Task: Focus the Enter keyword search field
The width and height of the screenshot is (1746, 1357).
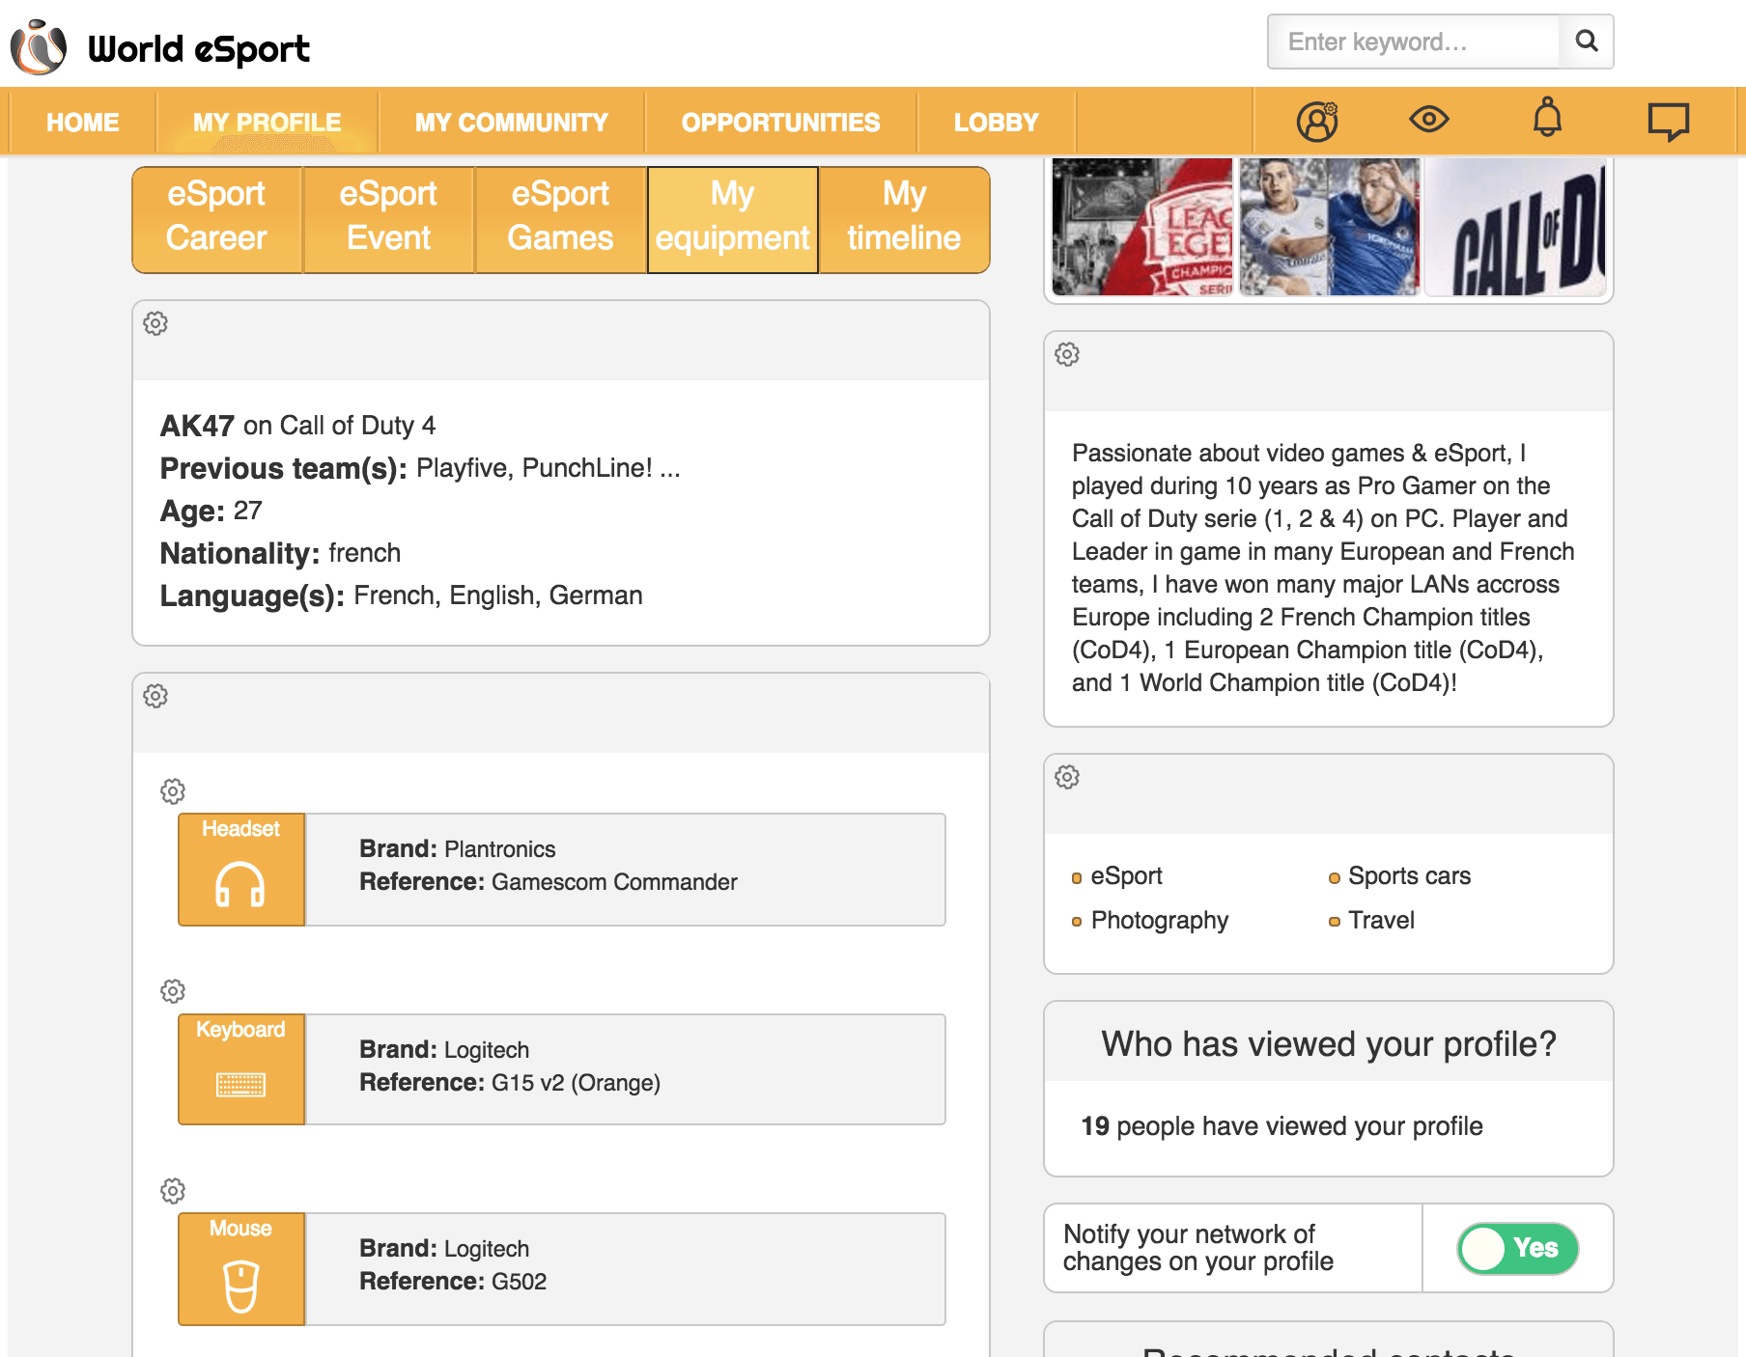Action: coord(1414,42)
